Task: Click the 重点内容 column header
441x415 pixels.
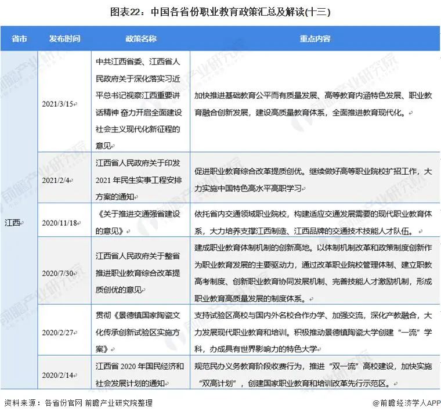Action: point(315,39)
